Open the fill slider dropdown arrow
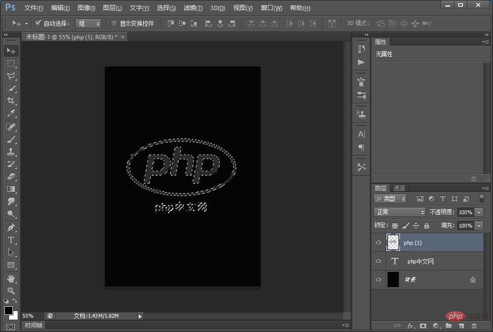The width and height of the screenshot is (493, 332). point(479,226)
